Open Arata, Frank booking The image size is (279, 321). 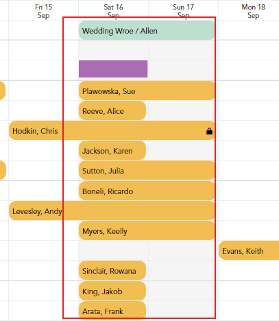click(112, 311)
